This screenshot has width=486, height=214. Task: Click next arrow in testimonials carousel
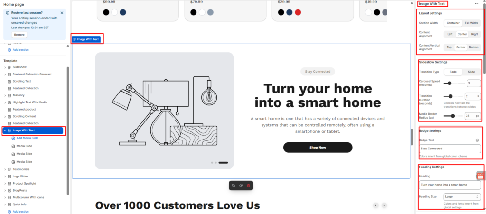(384, 205)
